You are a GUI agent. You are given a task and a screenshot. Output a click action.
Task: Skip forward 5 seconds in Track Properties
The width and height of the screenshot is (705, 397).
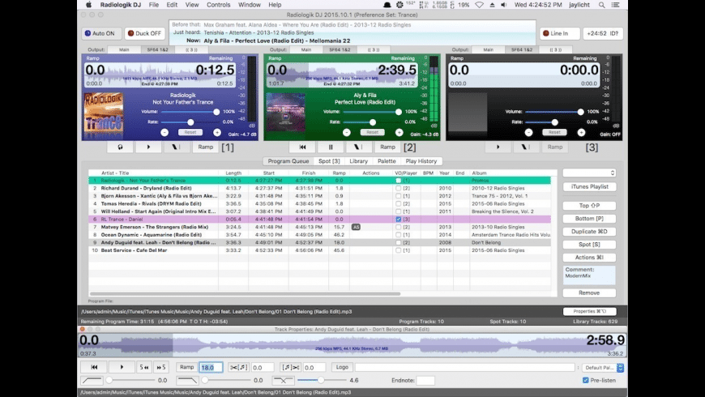(x=161, y=367)
